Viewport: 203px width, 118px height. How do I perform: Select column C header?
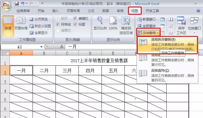67,53
